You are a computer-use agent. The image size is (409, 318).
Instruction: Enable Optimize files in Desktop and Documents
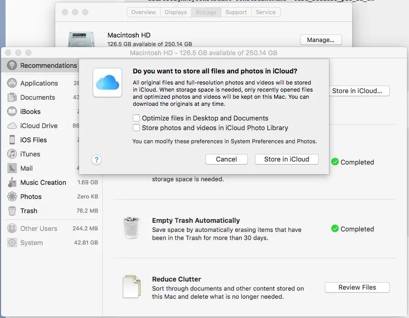pos(136,118)
